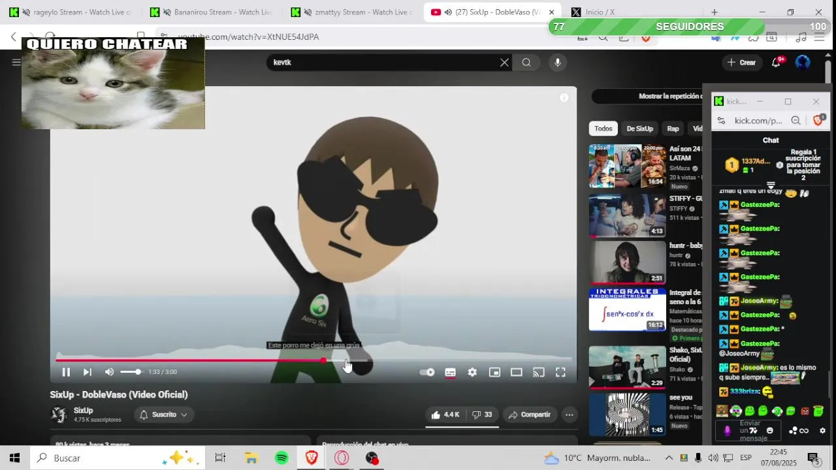Select the De SixUp filter chip
Viewport: 836px width, 470px height.
(639, 129)
